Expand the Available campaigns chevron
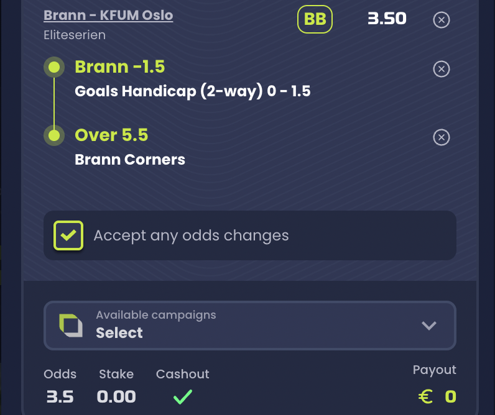Image resolution: width=495 pixels, height=415 pixels. tap(428, 326)
